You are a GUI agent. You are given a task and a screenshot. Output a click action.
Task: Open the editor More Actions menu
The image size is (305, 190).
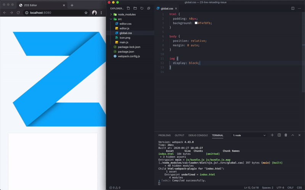(299, 8)
